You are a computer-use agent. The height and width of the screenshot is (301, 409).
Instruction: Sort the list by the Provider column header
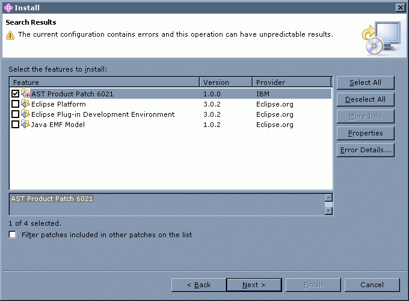tap(292, 82)
